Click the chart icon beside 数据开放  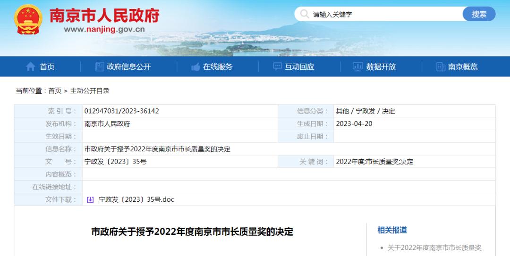(x=358, y=66)
